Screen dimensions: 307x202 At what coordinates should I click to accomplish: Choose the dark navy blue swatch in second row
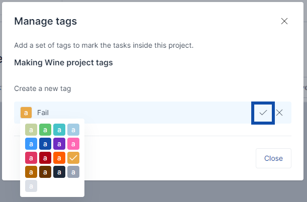(45, 144)
